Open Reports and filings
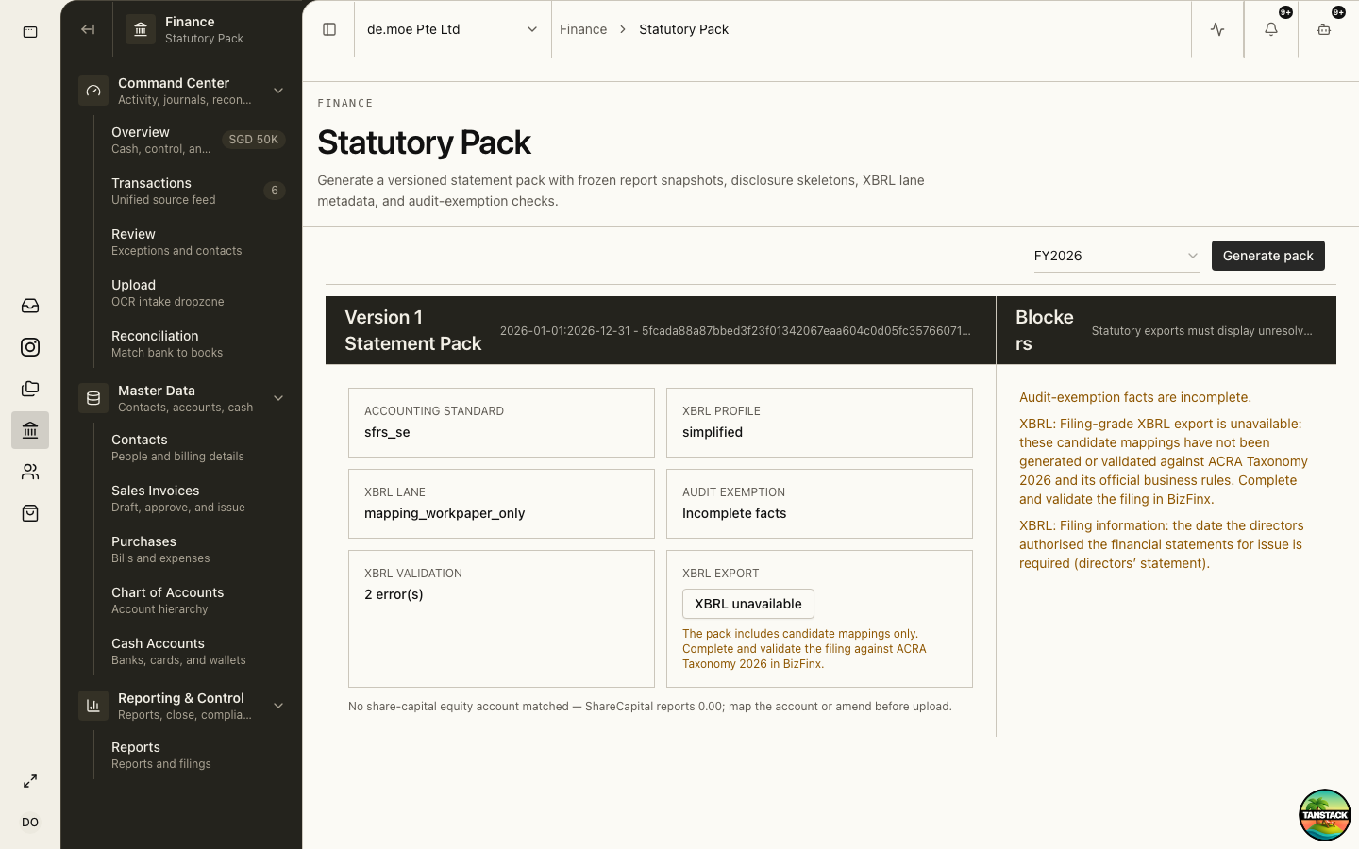Viewport: 1359px width, 849px height. [198, 755]
